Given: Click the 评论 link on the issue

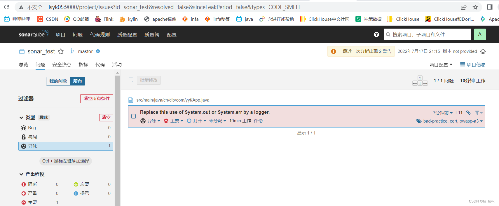Looking at the screenshot, I should click(x=258, y=121).
